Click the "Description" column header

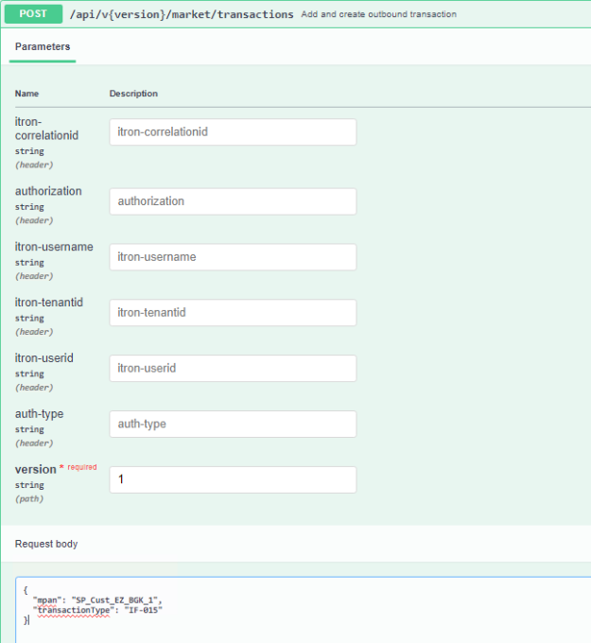[x=133, y=94]
